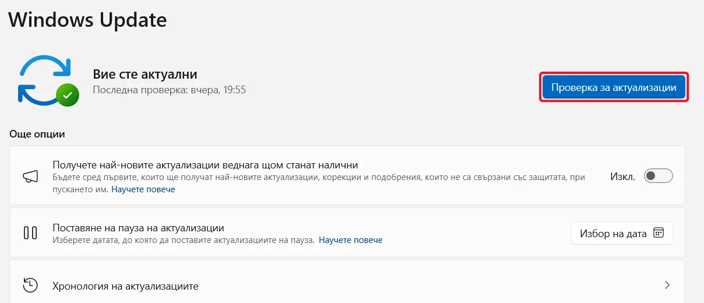This screenshot has width=704, height=303.
Task: Click the Windows Update sync status icon
Action: [x=48, y=80]
